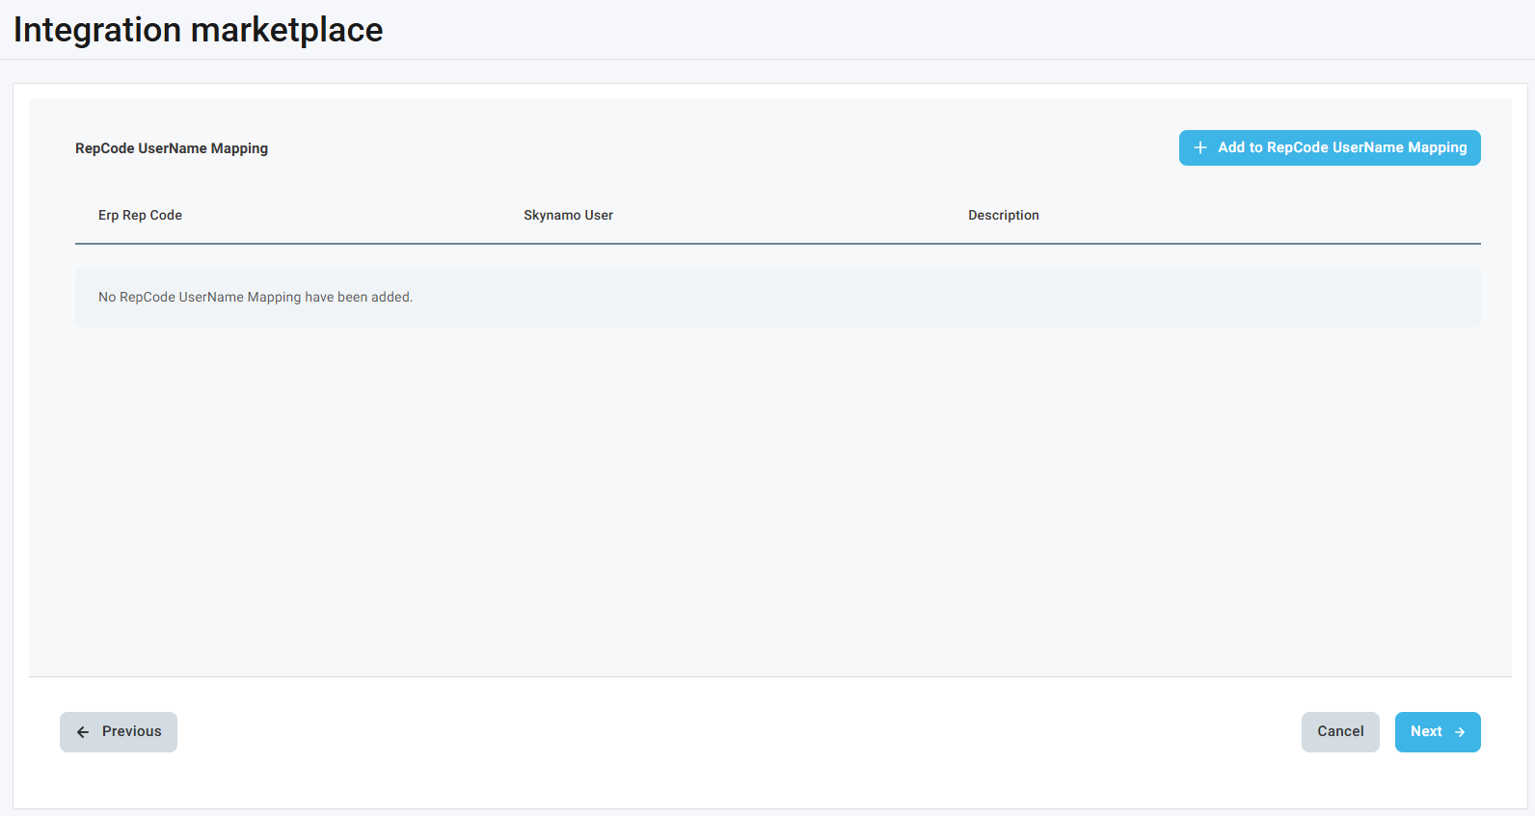
Task: Click the left arrow icon beside Previous
Action: point(83,732)
